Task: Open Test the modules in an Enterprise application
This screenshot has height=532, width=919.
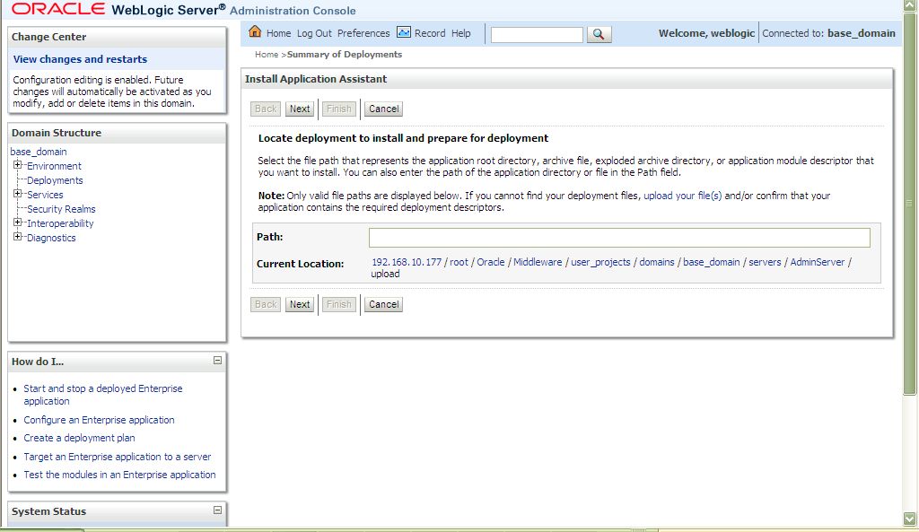Action: tap(119, 475)
